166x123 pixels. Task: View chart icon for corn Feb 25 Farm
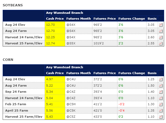[161, 104]
